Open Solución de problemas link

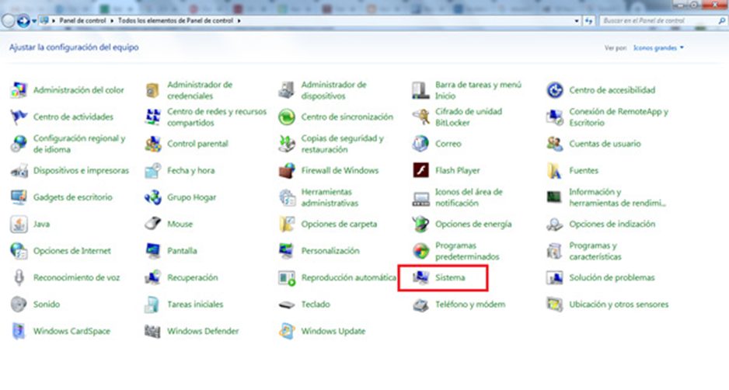612,277
